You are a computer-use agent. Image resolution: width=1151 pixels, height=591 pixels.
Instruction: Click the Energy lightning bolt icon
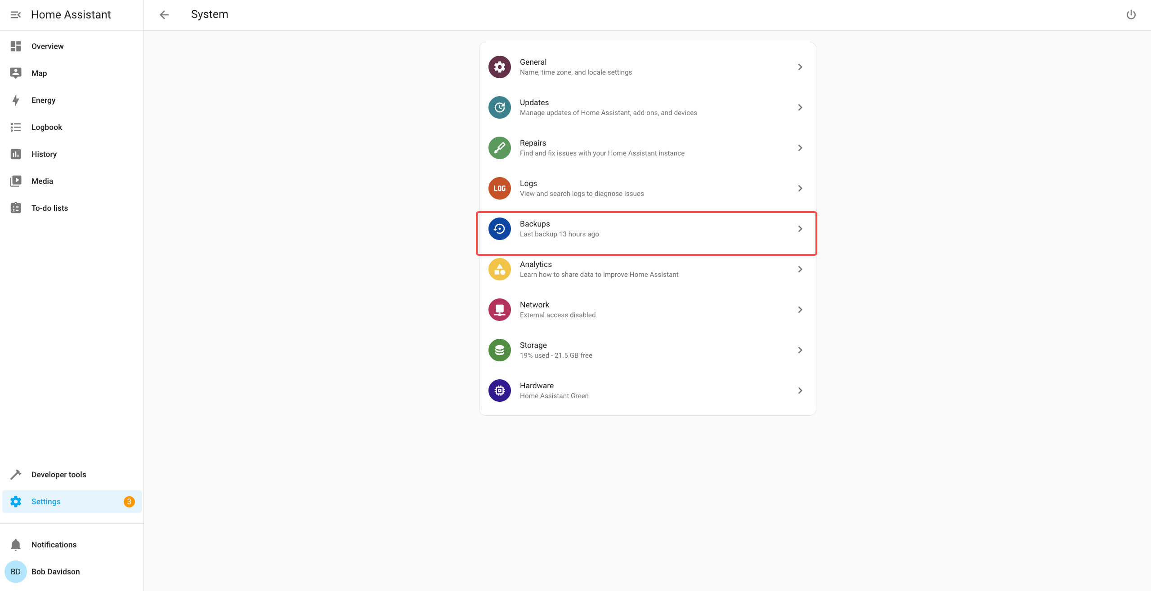[16, 100]
